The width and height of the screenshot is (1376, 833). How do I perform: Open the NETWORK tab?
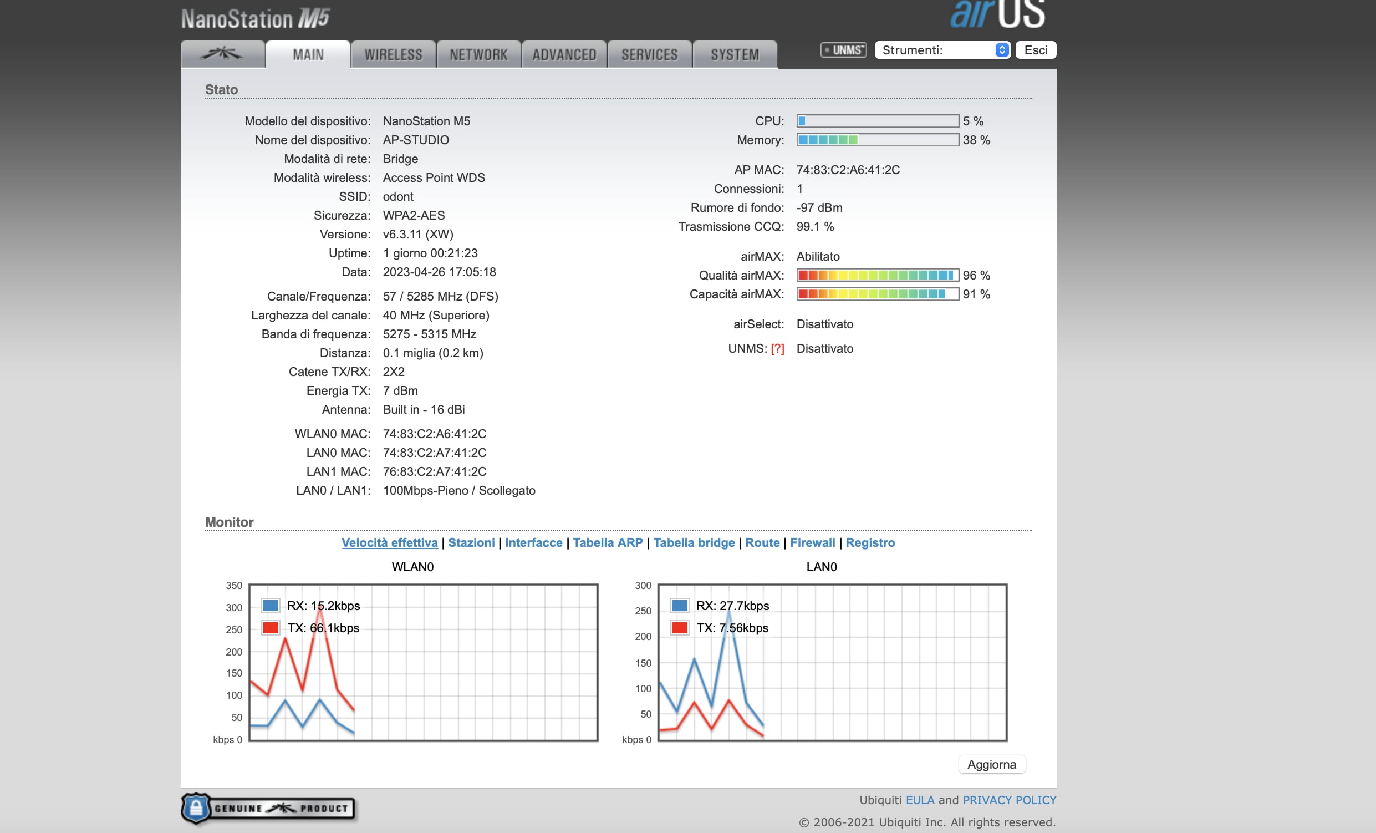[x=479, y=54]
